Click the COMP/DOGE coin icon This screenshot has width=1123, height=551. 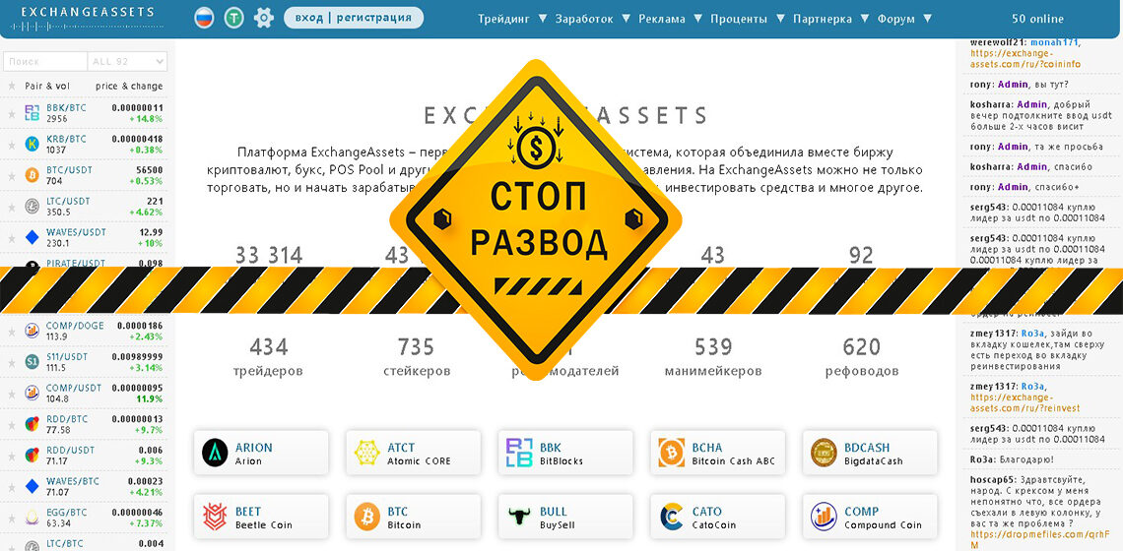(x=33, y=331)
